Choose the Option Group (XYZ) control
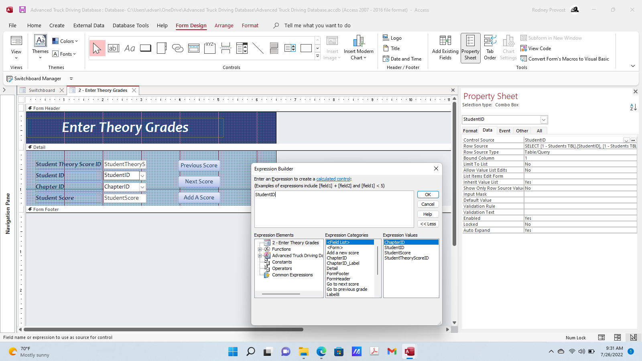642x361 pixels. (x=210, y=48)
